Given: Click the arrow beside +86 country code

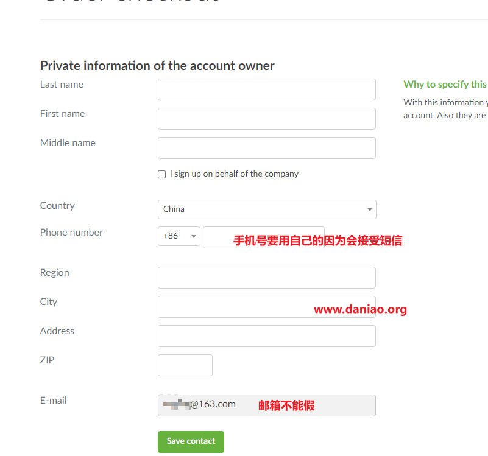Looking at the screenshot, I should pyautogui.click(x=194, y=236).
